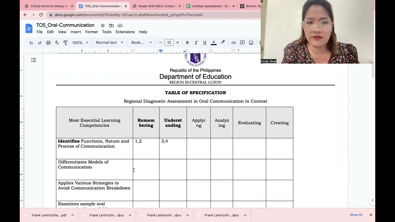
Task: Click the Undo arrow in the toolbar
Action: (x=31, y=43)
